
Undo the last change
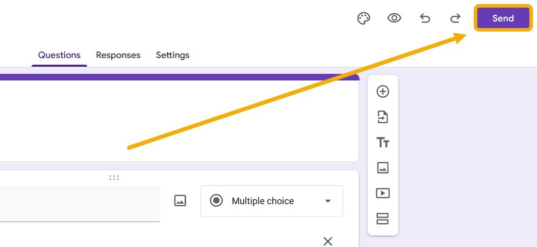point(425,19)
